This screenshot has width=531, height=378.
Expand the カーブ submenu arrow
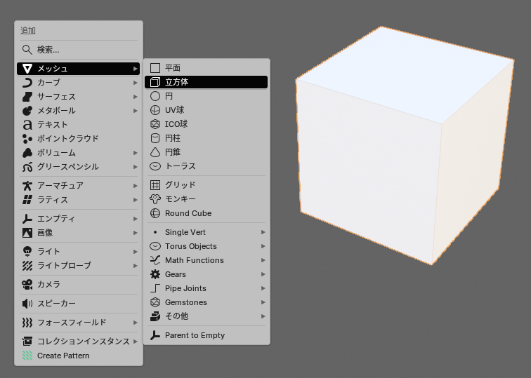tap(136, 83)
